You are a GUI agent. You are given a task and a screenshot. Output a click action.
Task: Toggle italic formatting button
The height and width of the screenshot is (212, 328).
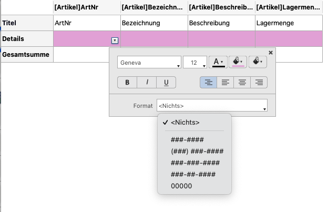[147, 83]
